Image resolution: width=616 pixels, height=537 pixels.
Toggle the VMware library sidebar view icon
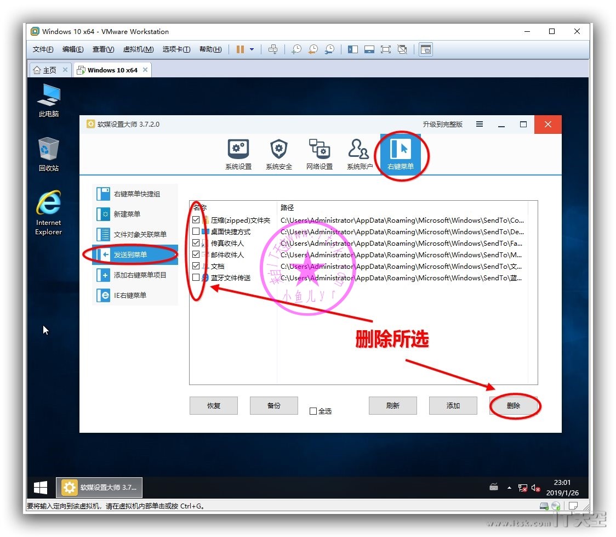point(353,49)
